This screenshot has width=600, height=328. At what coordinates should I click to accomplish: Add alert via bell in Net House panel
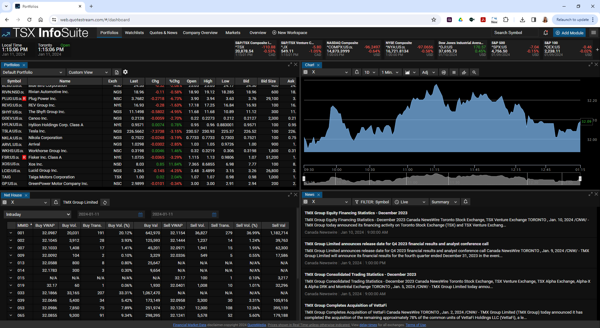coord(56,202)
